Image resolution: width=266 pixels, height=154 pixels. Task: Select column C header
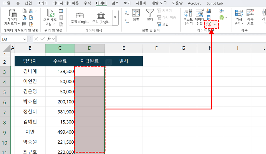click(60, 48)
